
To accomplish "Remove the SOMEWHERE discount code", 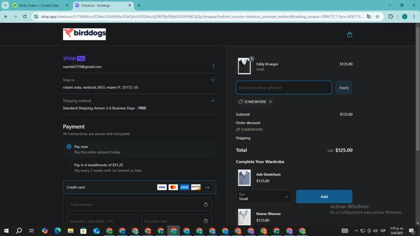I will point(270,102).
